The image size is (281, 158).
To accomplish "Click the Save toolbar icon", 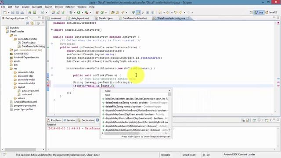I will click(13, 12).
